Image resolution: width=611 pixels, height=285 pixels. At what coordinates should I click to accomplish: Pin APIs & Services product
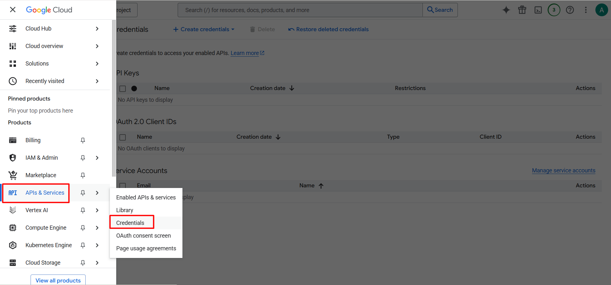click(83, 193)
